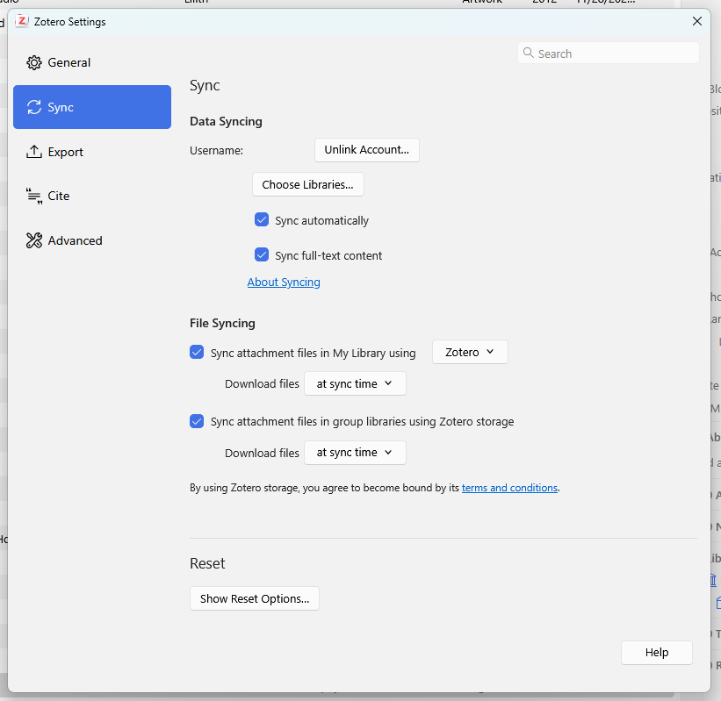Click the Cite quotation icon
The image size is (721, 701).
34,196
